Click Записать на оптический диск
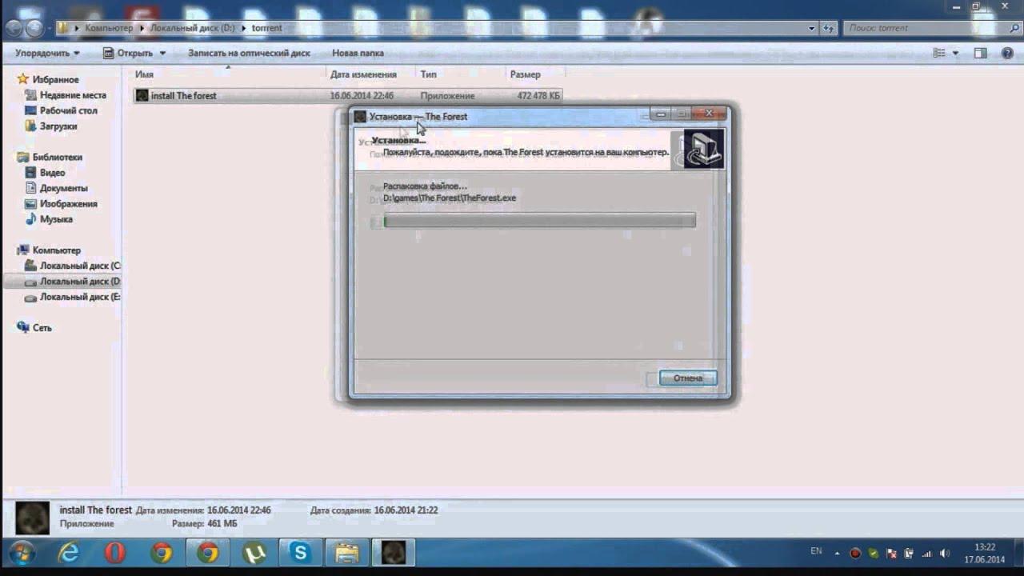Screen dimensions: 1024x576 249,53
